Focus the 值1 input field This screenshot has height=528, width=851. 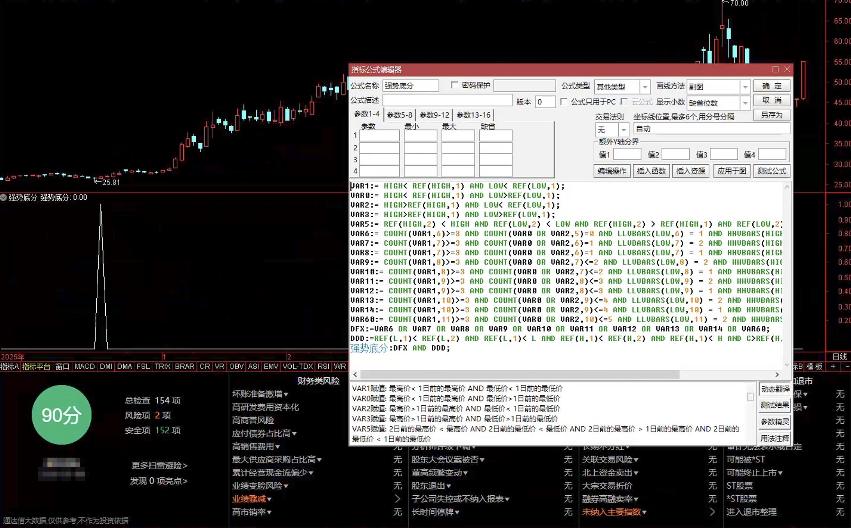pyautogui.click(x=627, y=155)
